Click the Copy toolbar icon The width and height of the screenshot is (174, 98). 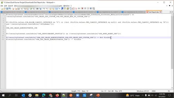coord(25,8)
